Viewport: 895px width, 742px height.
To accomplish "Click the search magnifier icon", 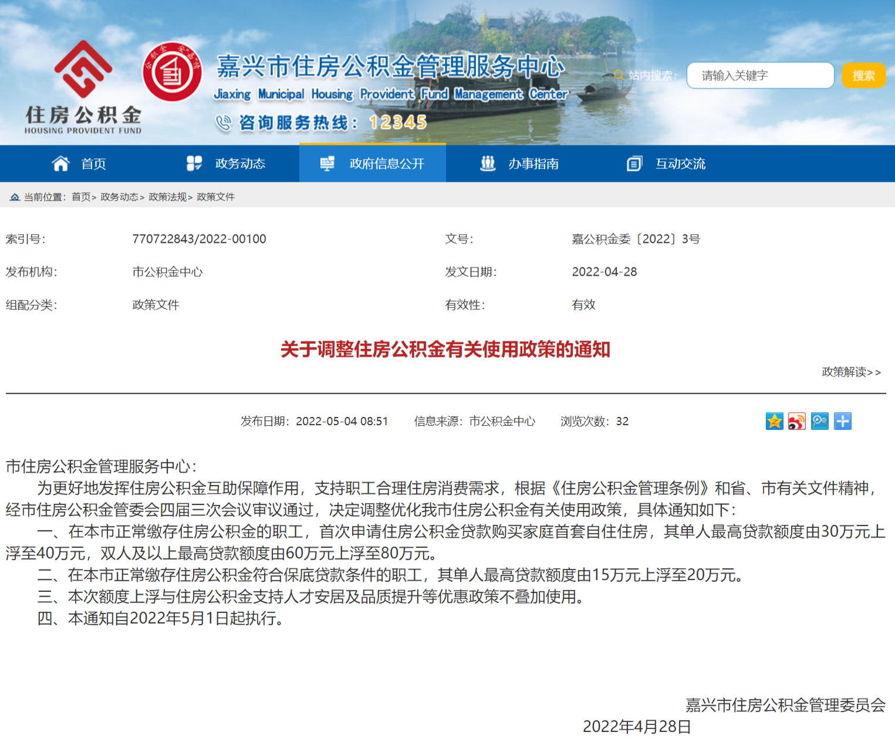I will [x=619, y=75].
